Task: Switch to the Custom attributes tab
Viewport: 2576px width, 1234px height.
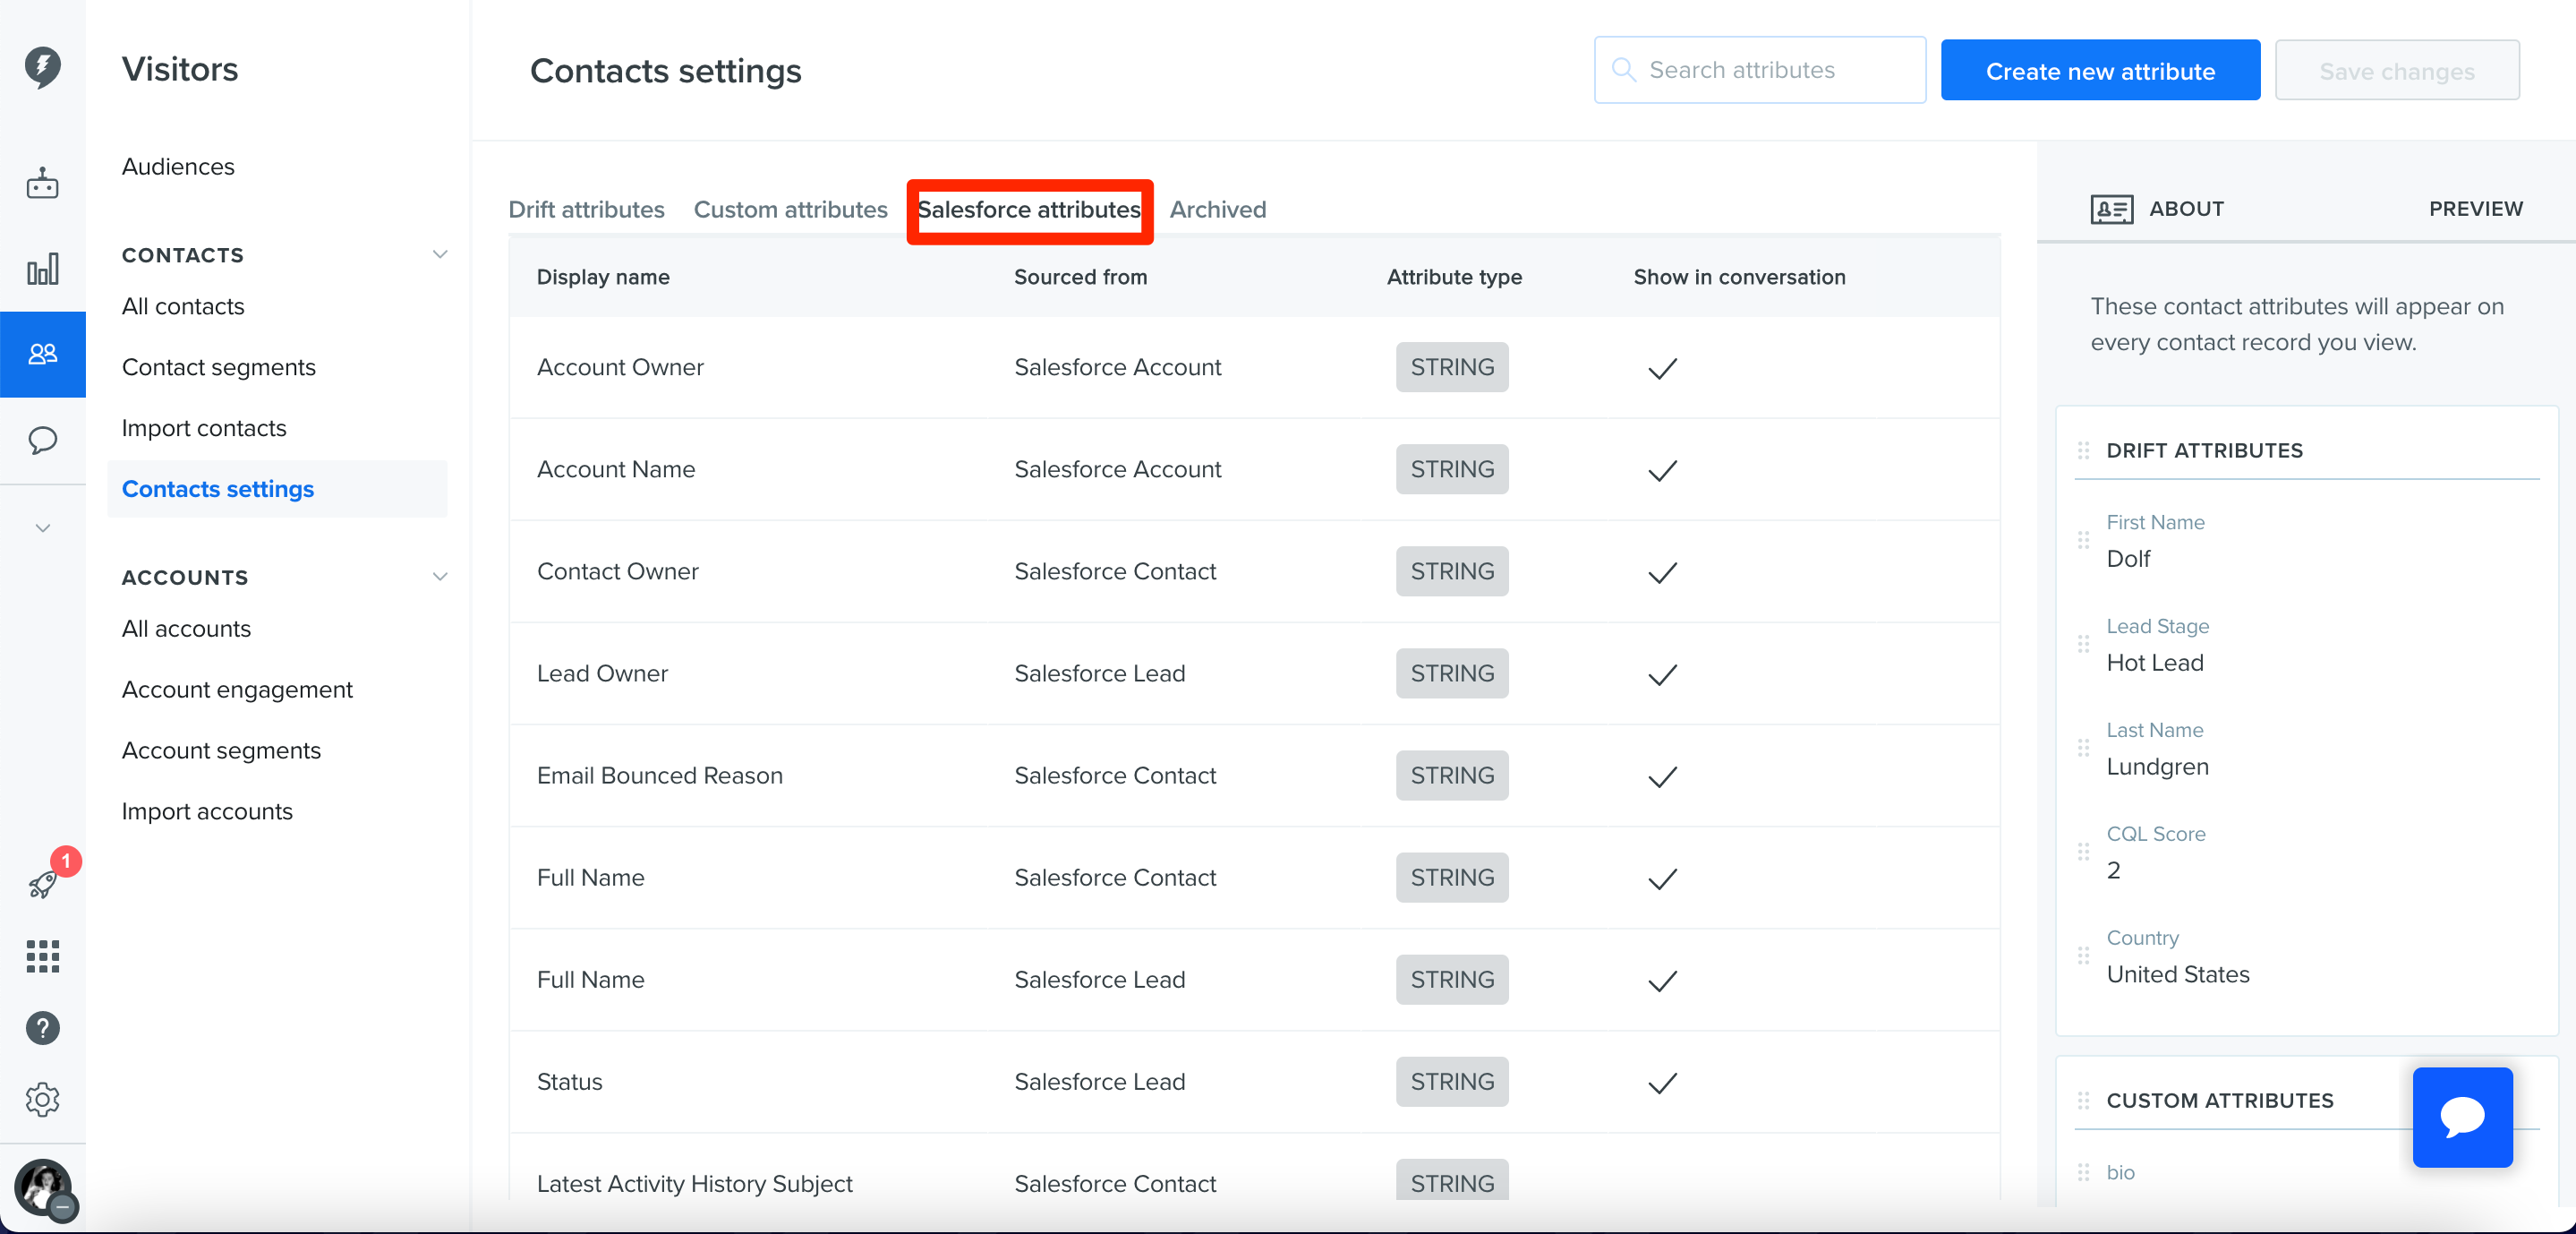Action: [x=790, y=210]
